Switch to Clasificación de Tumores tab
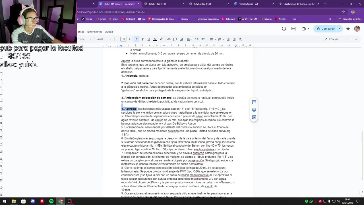364x205 pixels. point(299,4)
